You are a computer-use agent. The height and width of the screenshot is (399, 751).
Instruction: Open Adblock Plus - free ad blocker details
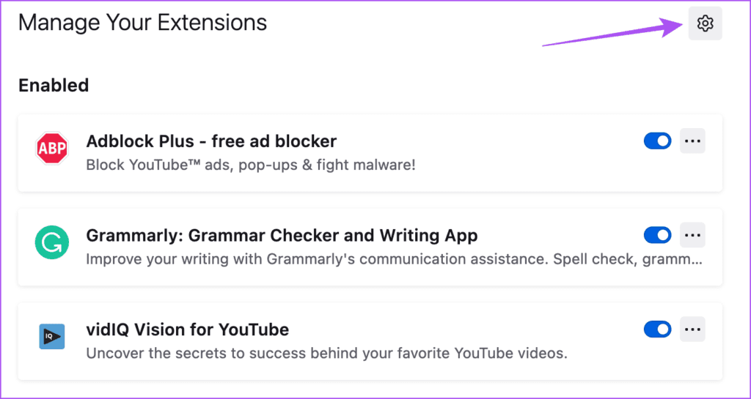pos(211,141)
